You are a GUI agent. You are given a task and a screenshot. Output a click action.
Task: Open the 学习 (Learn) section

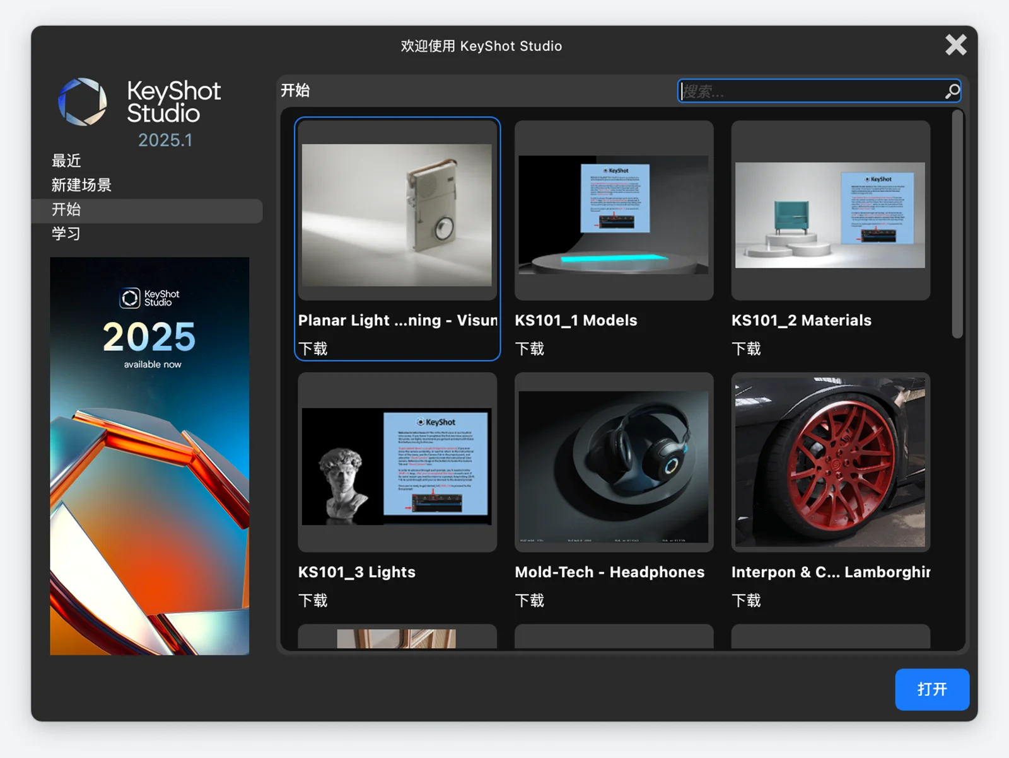point(66,234)
